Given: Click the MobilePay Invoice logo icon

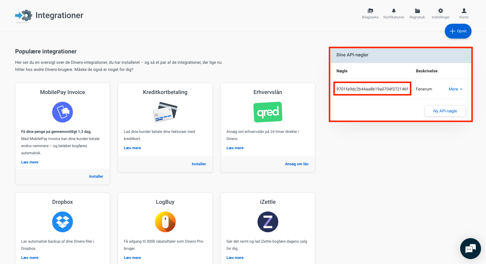Looking at the screenshot, I should (x=63, y=112).
